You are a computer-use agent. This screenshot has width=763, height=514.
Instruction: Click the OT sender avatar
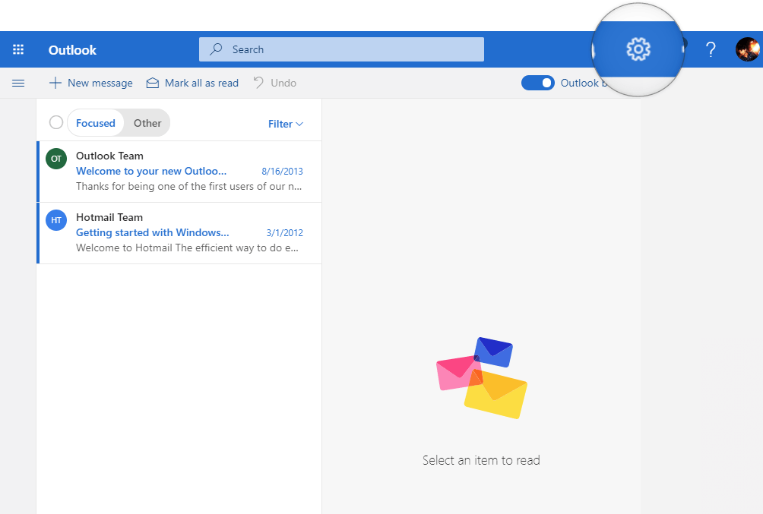(56, 159)
